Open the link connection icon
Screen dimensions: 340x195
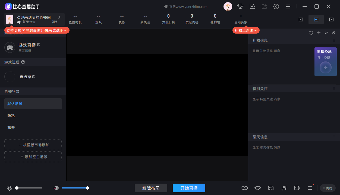point(245,188)
